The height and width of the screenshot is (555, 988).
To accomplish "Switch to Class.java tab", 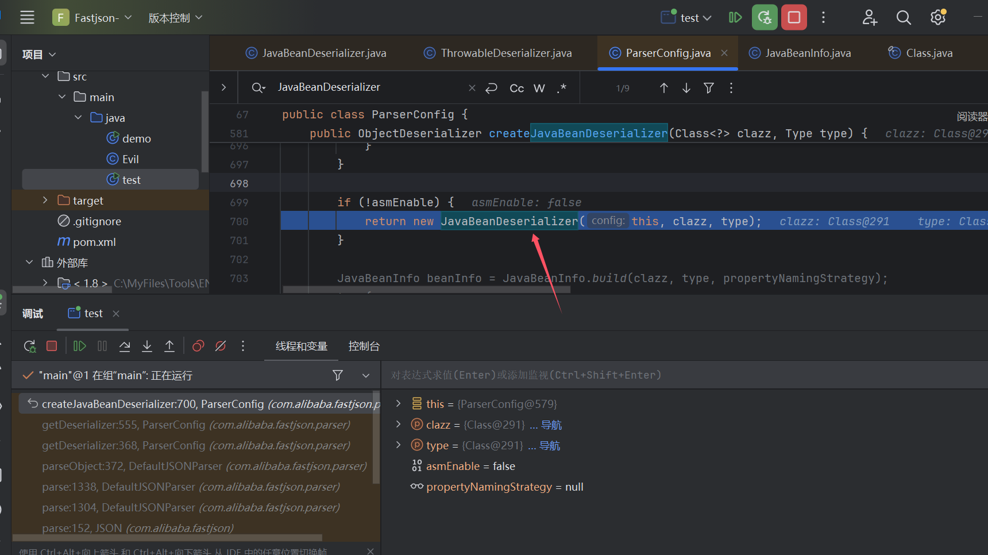I will point(921,53).
